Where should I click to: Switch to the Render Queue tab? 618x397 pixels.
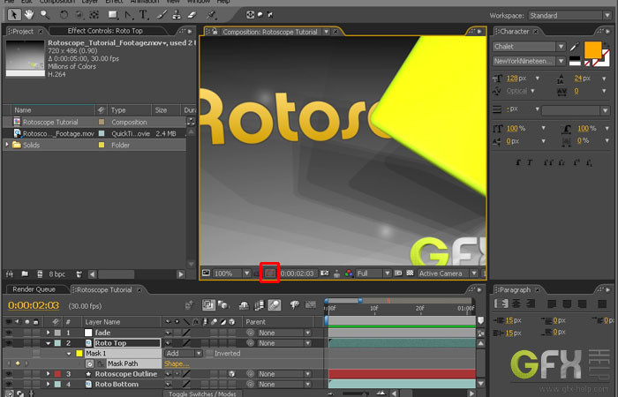click(x=34, y=289)
